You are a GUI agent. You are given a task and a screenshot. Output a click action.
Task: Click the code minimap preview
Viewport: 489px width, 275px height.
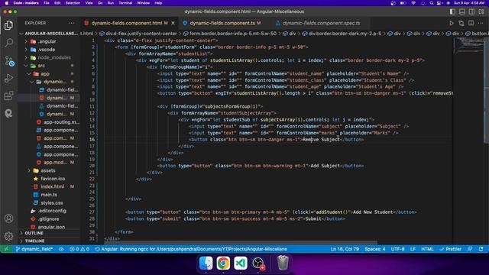(468, 45)
